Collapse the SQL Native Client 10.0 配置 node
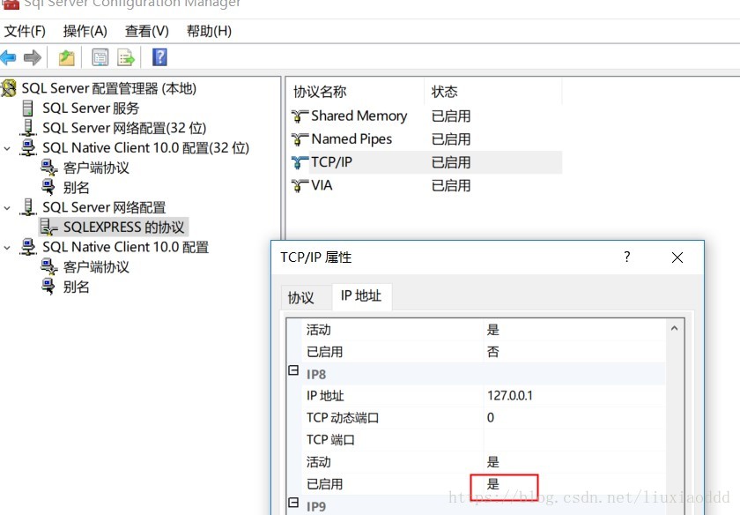 7,248
